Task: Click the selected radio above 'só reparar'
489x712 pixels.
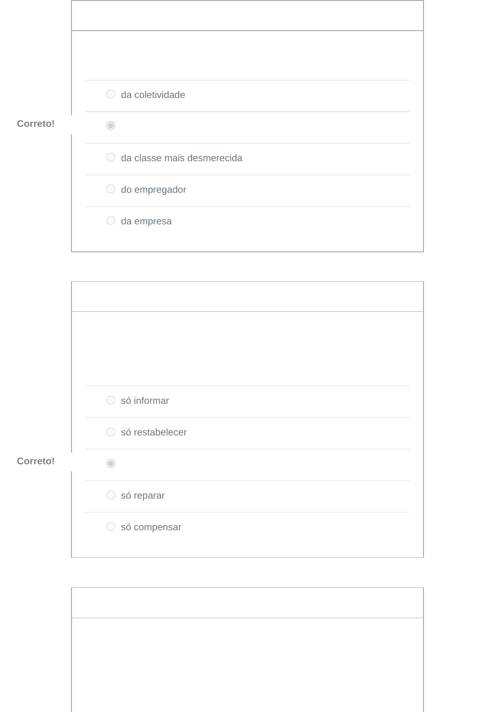Action: (111, 464)
